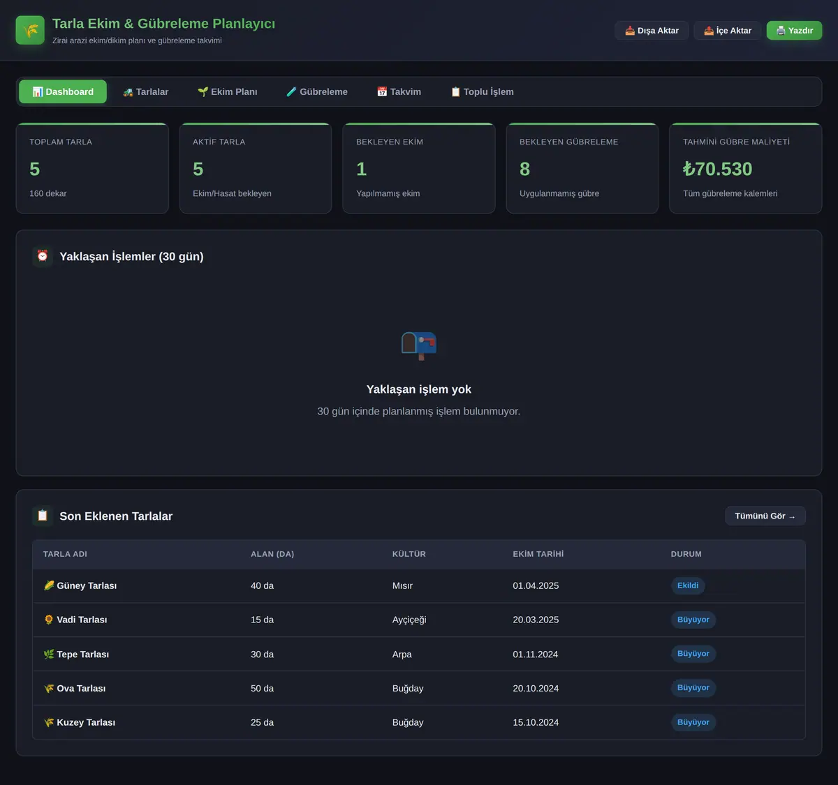Viewport: 838px width, 785px height.
Task: Click the Dışa Aktar button
Action: [x=652, y=31]
